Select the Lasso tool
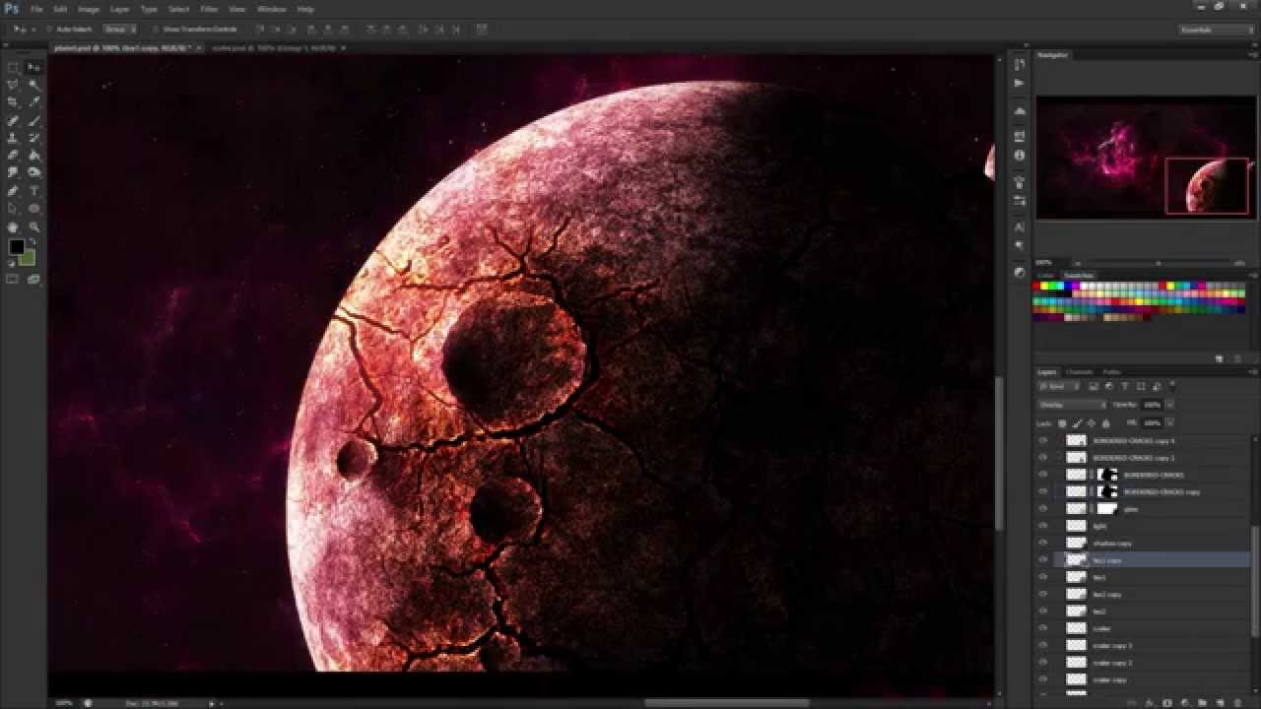 [x=13, y=85]
